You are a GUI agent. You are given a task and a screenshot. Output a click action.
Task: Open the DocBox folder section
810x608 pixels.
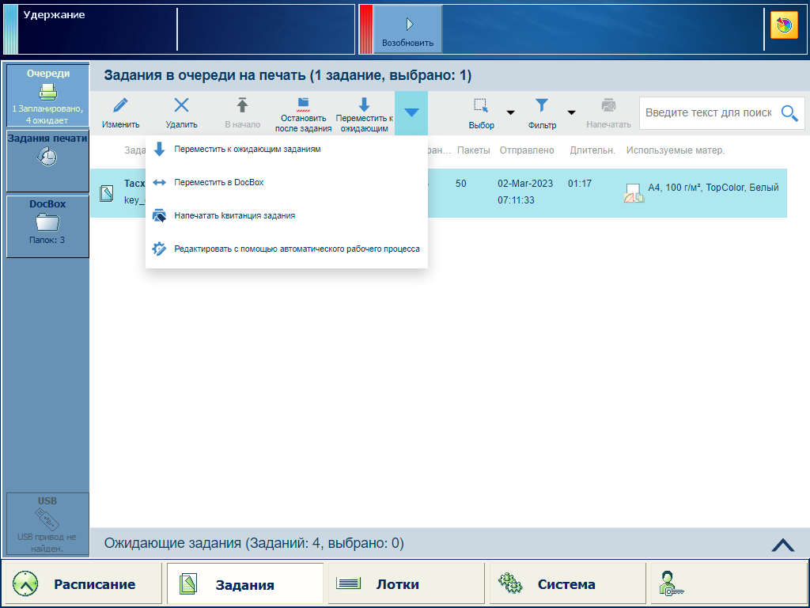(x=47, y=226)
